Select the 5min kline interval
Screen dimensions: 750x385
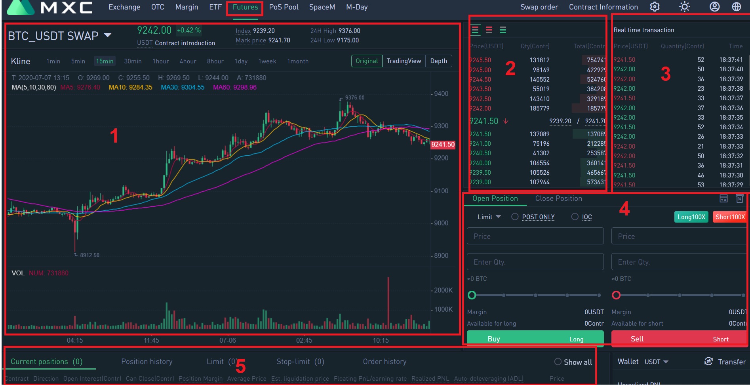pyautogui.click(x=78, y=61)
